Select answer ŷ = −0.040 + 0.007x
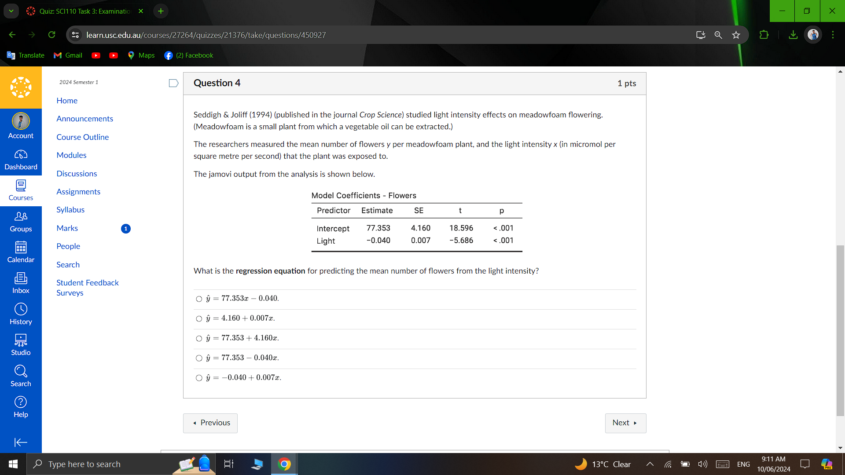The image size is (845, 475). click(199, 378)
